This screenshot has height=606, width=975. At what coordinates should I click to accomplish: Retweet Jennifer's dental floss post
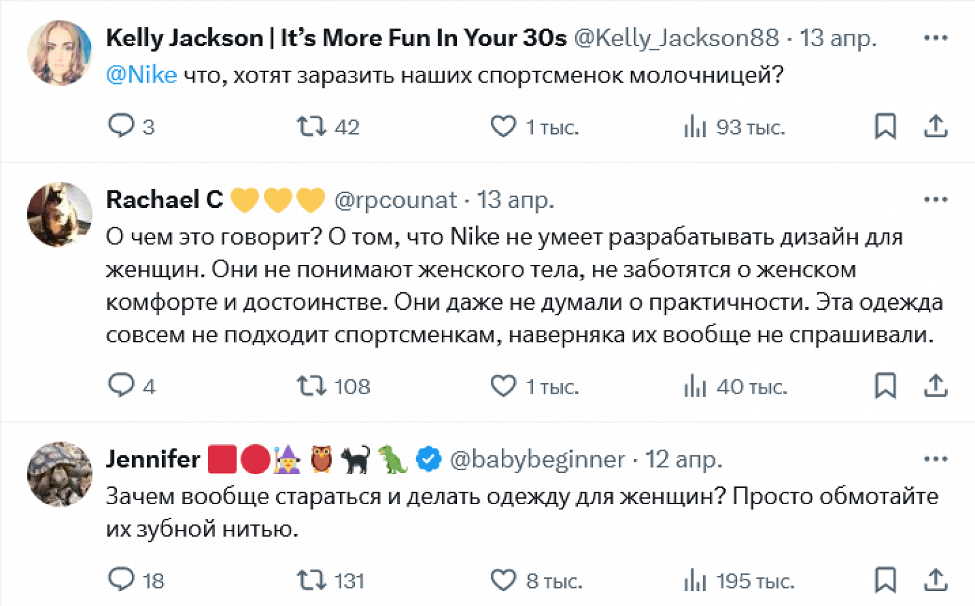point(311,579)
